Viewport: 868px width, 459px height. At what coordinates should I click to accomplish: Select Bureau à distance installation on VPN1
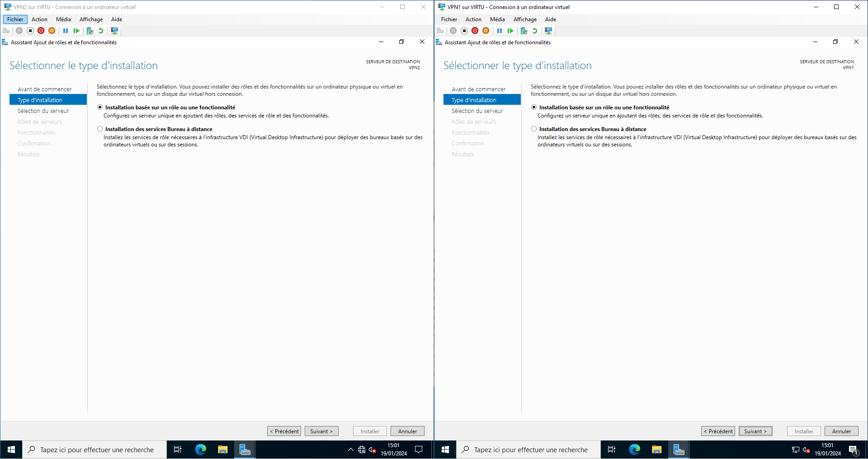tap(534, 129)
